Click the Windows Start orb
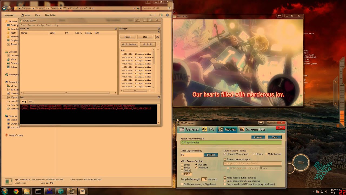 click(5, 191)
